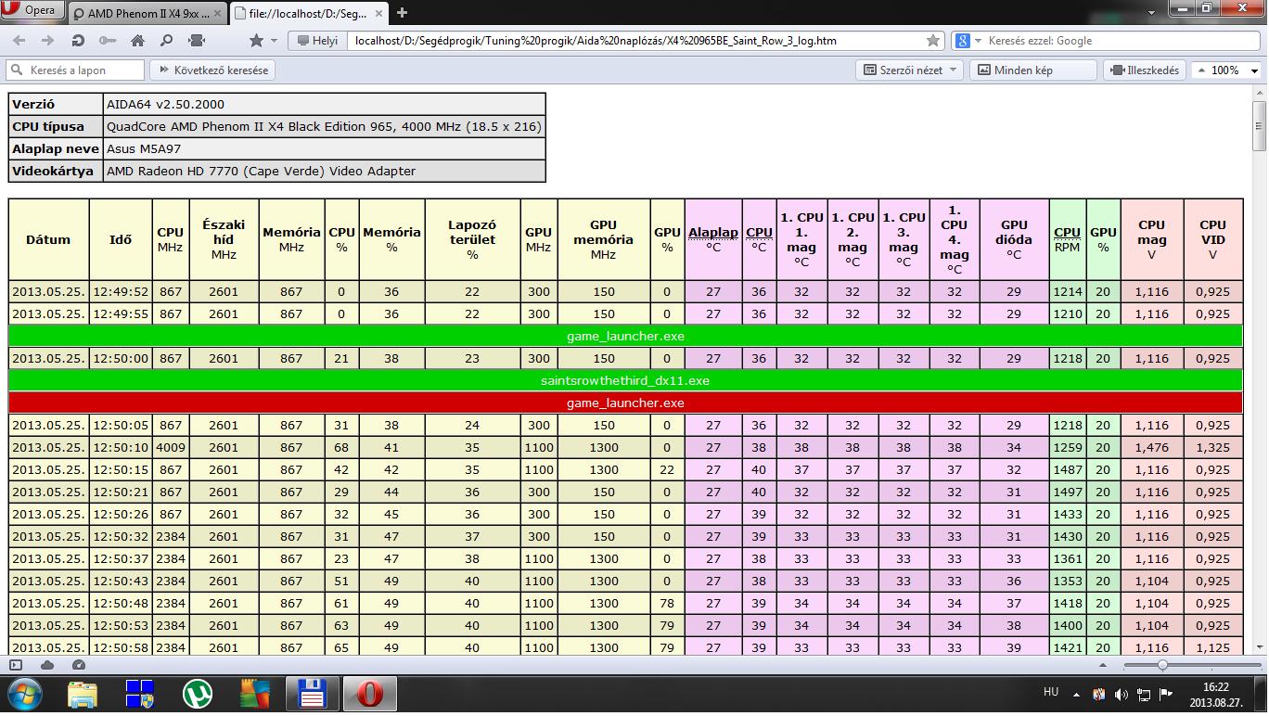The height and width of the screenshot is (716, 1269).
Task: Reload the current page
Action: (78, 41)
